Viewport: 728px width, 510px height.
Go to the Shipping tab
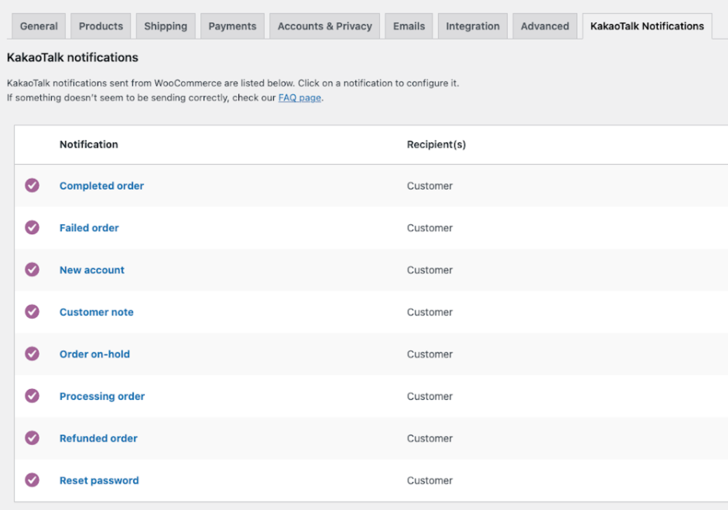click(x=166, y=26)
